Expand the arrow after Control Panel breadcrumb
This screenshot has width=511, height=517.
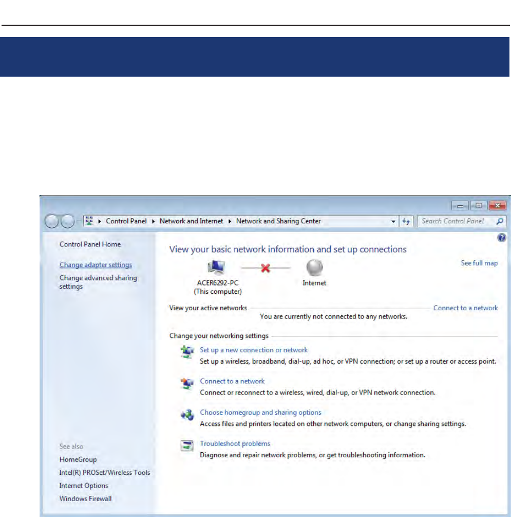(153, 221)
